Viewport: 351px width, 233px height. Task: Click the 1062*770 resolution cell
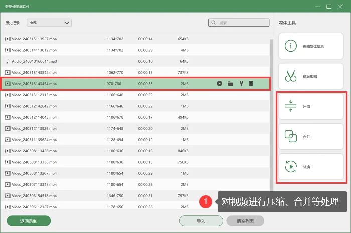click(x=115, y=73)
